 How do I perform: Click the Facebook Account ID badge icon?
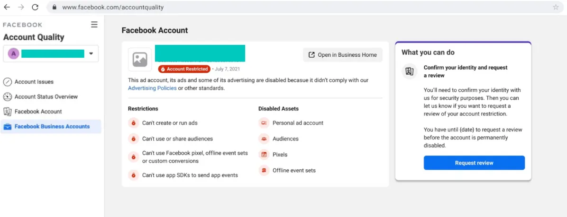click(8, 112)
